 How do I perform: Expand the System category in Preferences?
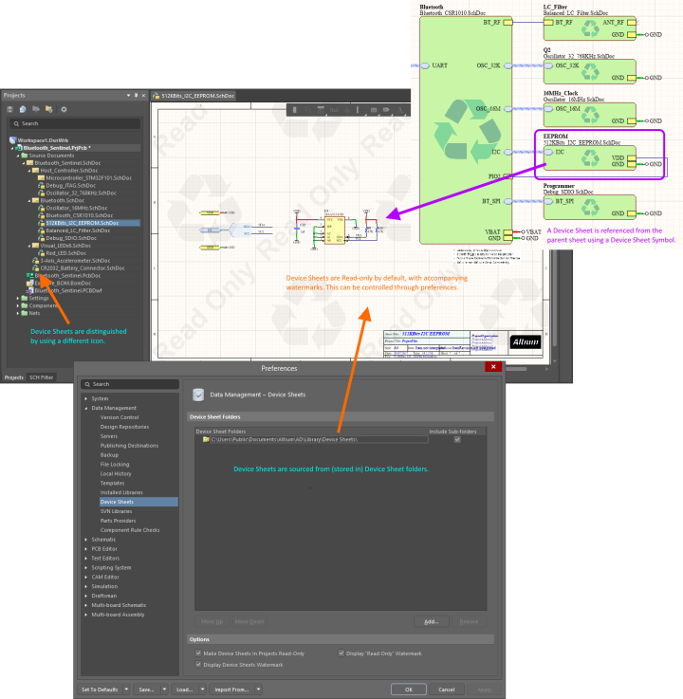(x=86, y=398)
